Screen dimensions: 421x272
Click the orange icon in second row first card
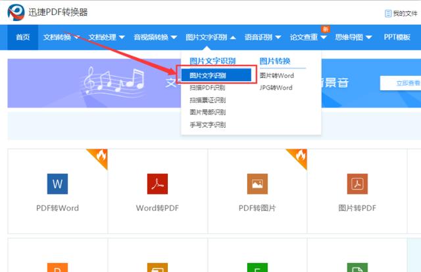(x=57, y=267)
